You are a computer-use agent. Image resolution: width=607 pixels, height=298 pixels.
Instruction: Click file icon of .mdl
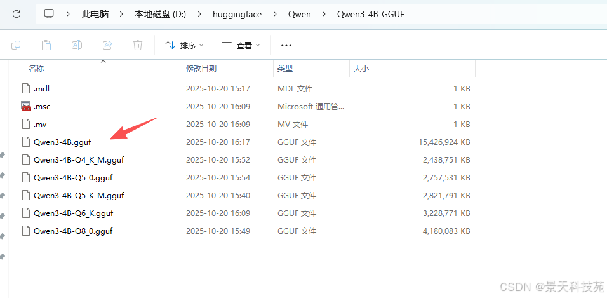click(x=26, y=89)
